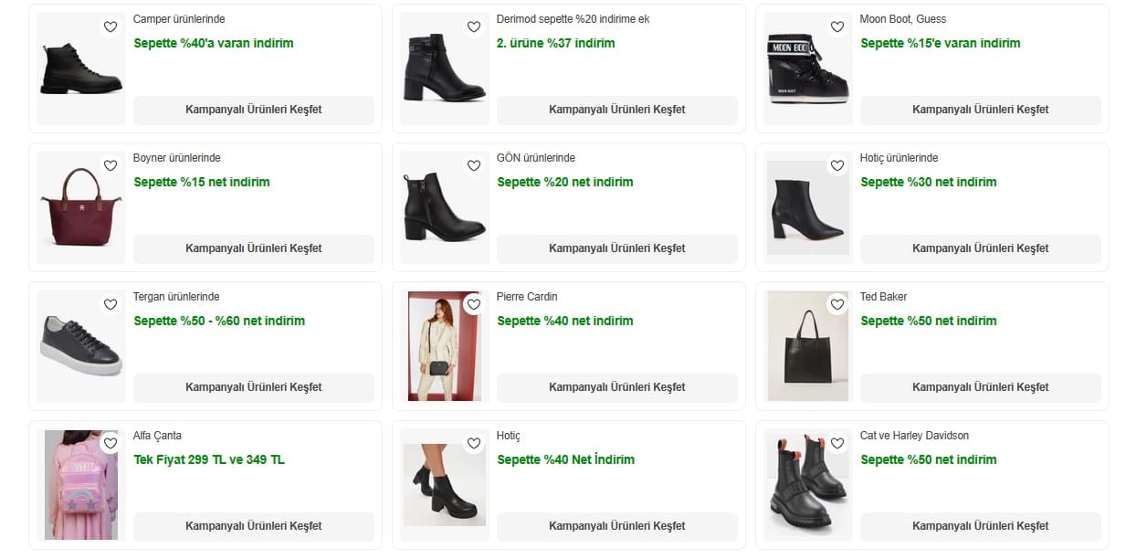
Task: Click Kampanyalı Ürünleri Keşfet under Ted Baker
Action: pyautogui.click(x=980, y=387)
